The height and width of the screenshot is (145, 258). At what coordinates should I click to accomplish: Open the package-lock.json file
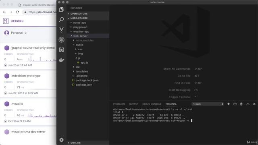point(87,81)
